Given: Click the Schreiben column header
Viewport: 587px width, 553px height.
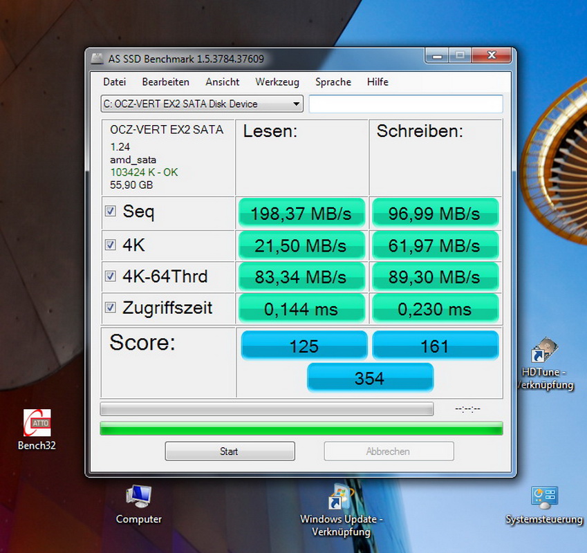Looking at the screenshot, I should 420,131.
